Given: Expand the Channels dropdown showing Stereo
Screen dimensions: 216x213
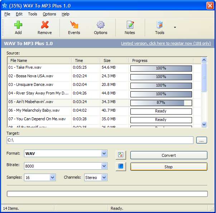Looking at the screenshot, I should (x=104, y=177).
